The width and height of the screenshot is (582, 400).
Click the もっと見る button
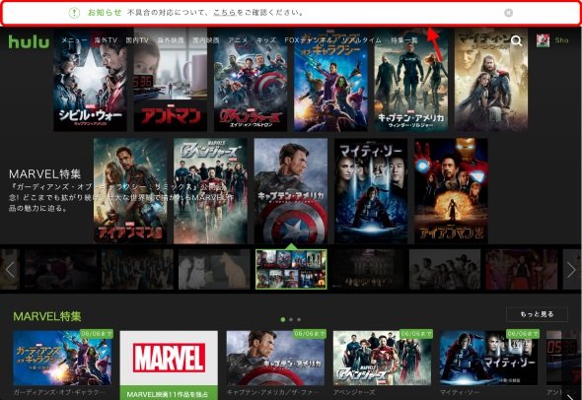[537, 314]
